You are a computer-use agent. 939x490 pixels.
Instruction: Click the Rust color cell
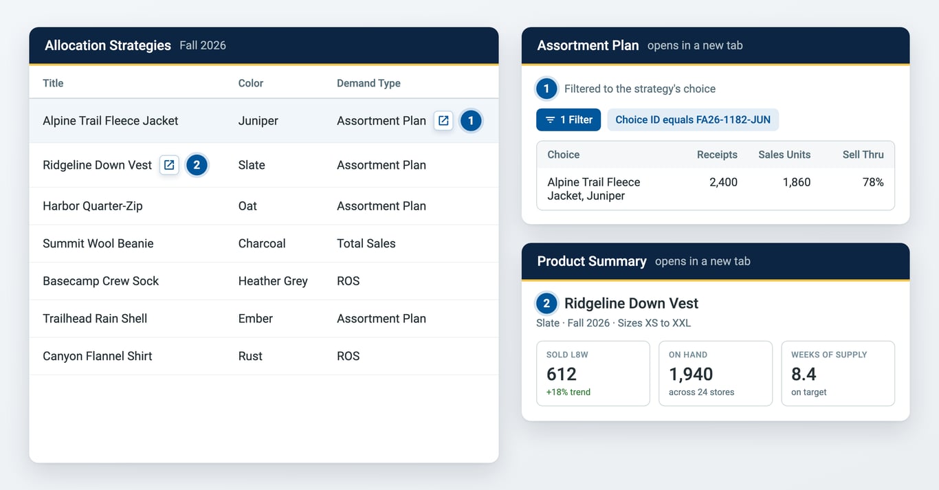(250, 356)
